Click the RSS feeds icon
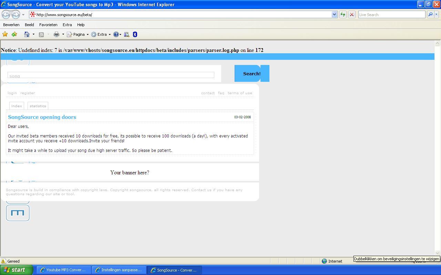441x275 pixels. pyautogui.click(x=41, y=34)
